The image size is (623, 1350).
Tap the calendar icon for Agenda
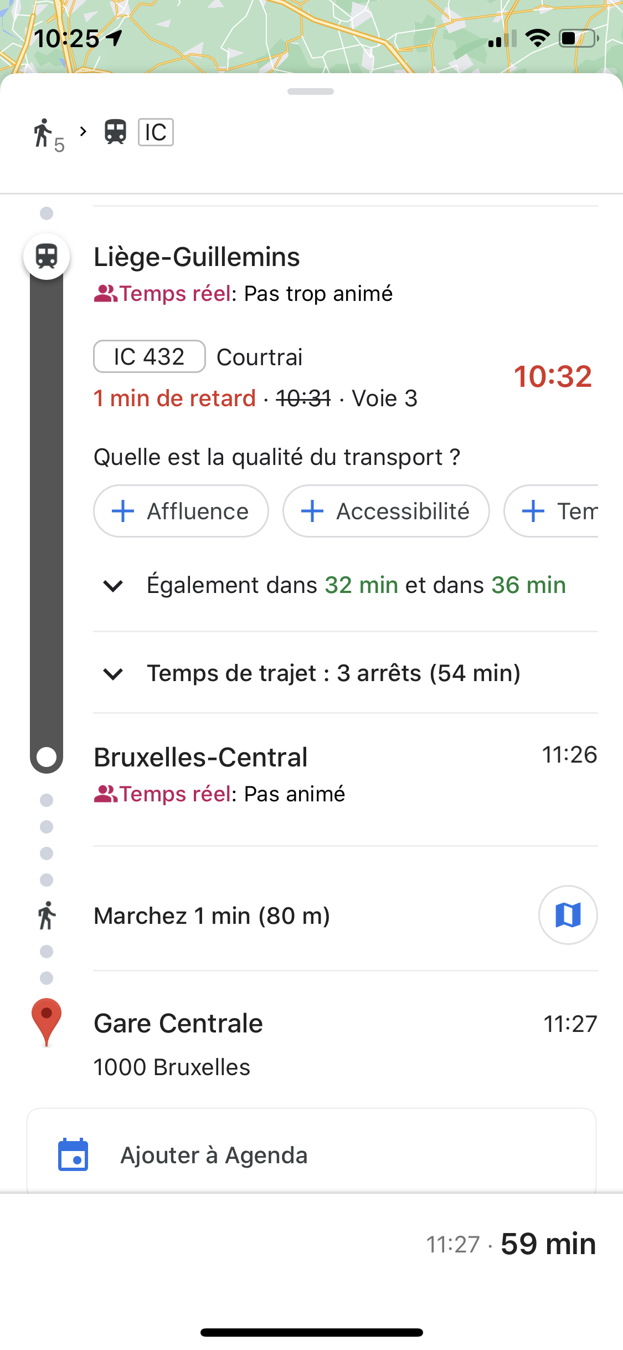tap(73, 1155)
